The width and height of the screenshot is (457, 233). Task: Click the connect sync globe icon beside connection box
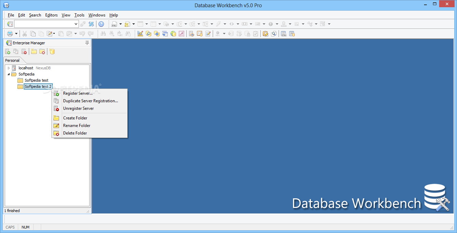pyautogui.click(x=91, y=24)
